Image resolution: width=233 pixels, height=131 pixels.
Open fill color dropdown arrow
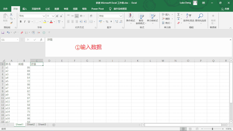coord(48,22)
